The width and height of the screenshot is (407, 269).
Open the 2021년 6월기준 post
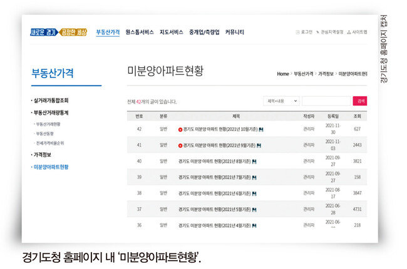click(214, 193)
